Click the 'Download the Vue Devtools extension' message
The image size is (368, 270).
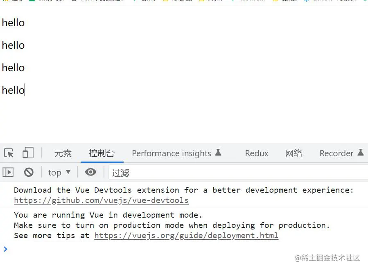pyautogui.click(x=183, y=190)
